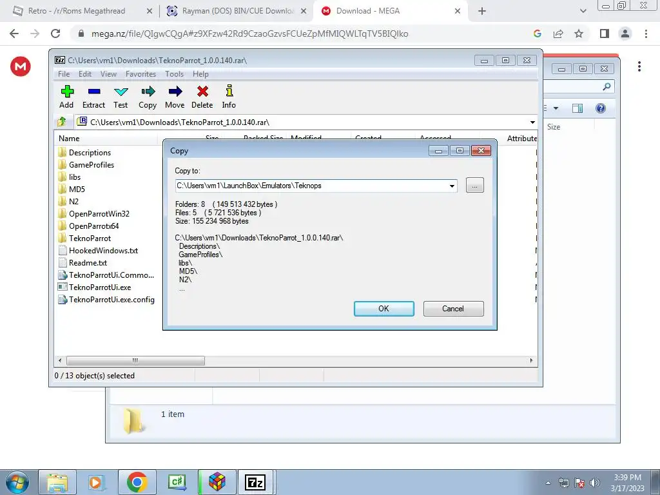Switch to the Rayman (DOS) BIN/CUE tab
This screenshot has width=660, height=495.
[237, 11]
